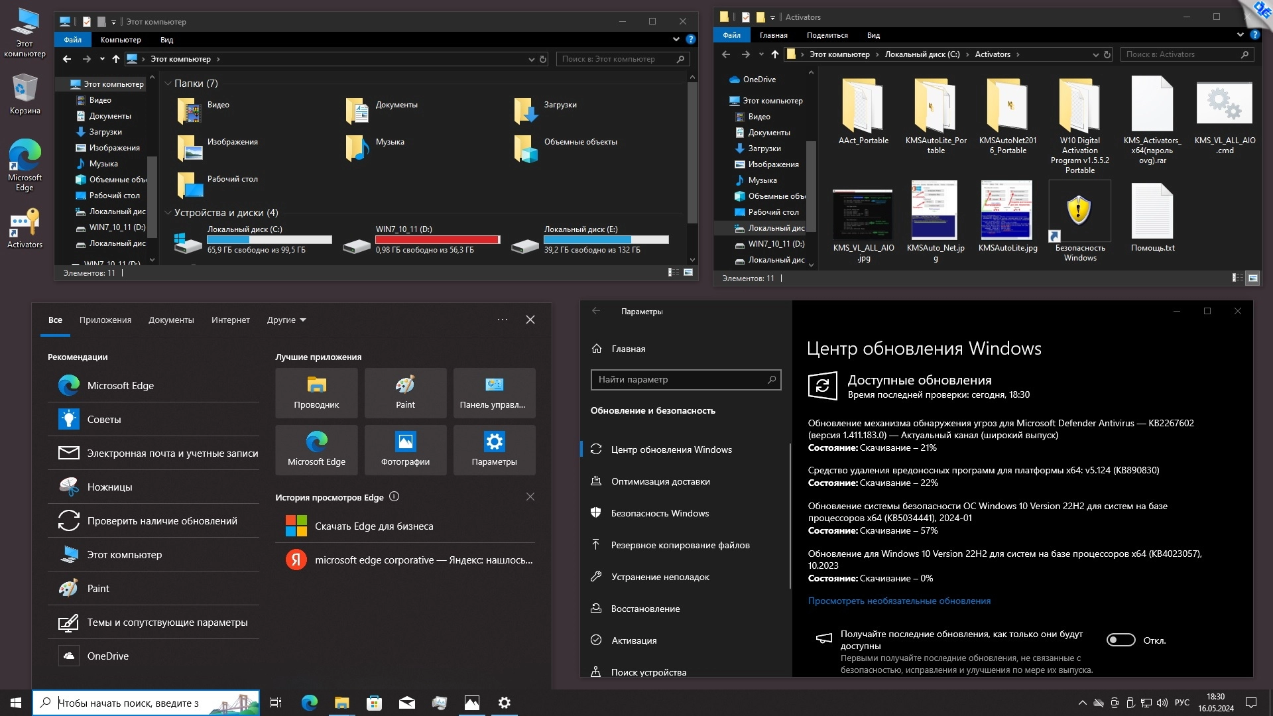
Task: Click Проверить наличие обновлений recommendation
Action: pyautogui.click(x=162, y=521)
